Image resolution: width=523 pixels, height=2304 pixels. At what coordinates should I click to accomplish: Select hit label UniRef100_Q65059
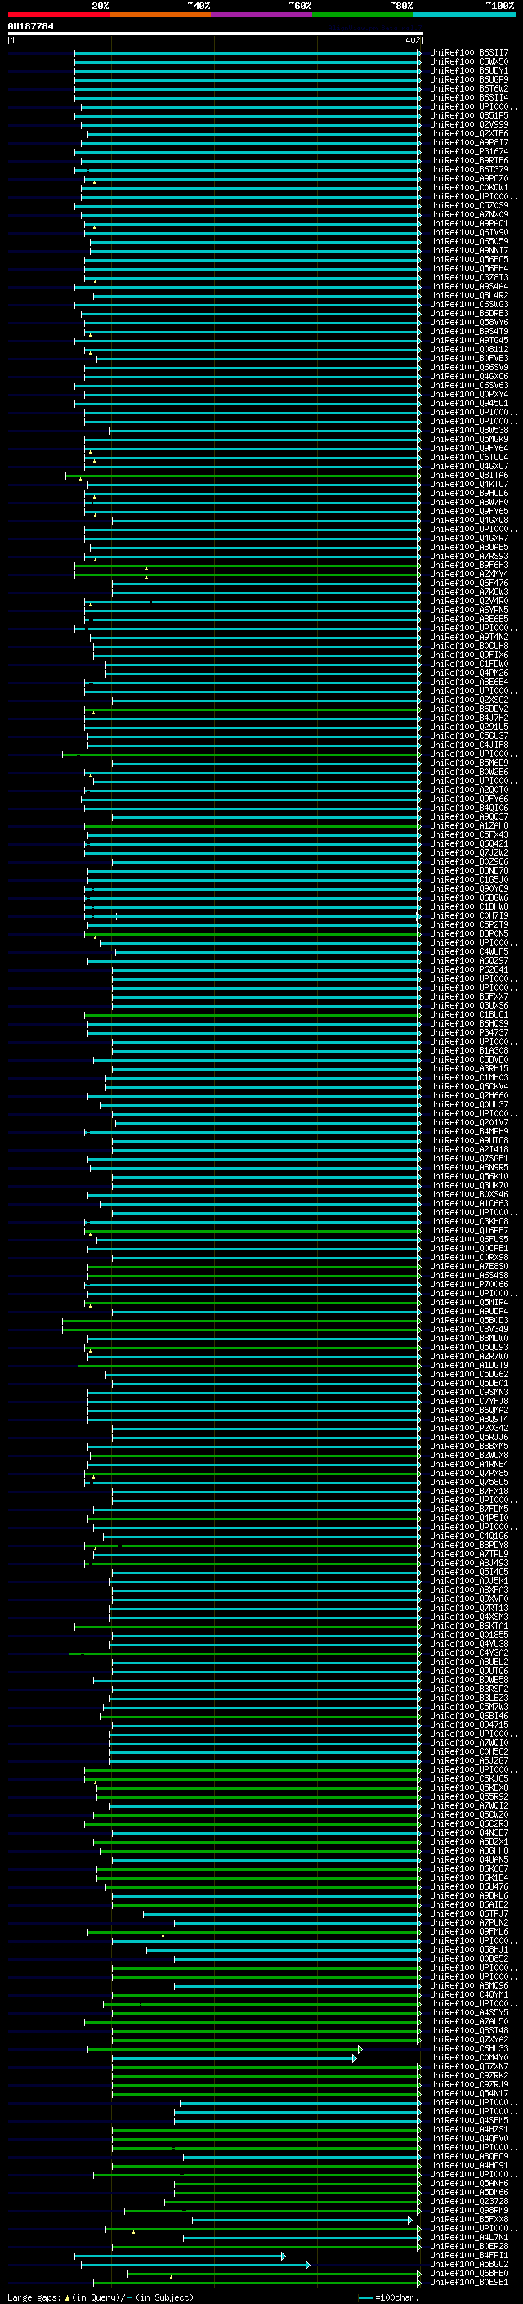[468, 241]
